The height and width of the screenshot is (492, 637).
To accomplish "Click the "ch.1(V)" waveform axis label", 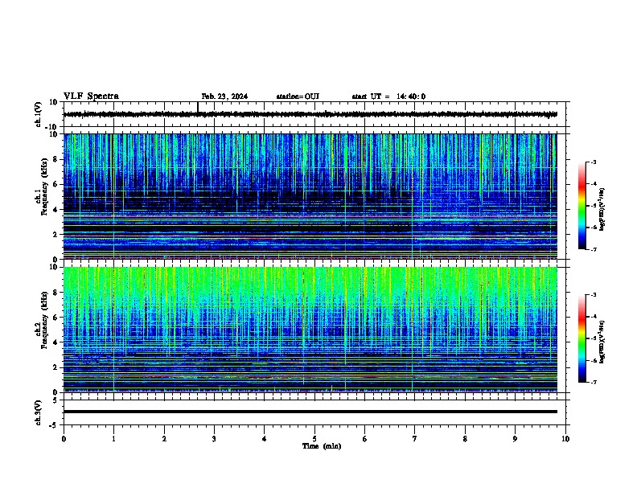I will [38, 114].
